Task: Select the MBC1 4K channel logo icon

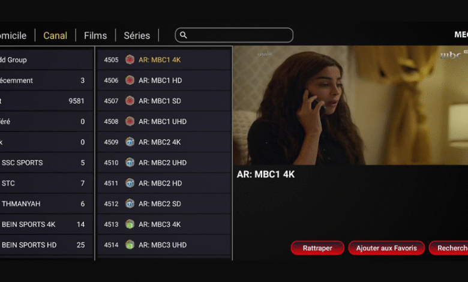Action: (x=130, y=59)
